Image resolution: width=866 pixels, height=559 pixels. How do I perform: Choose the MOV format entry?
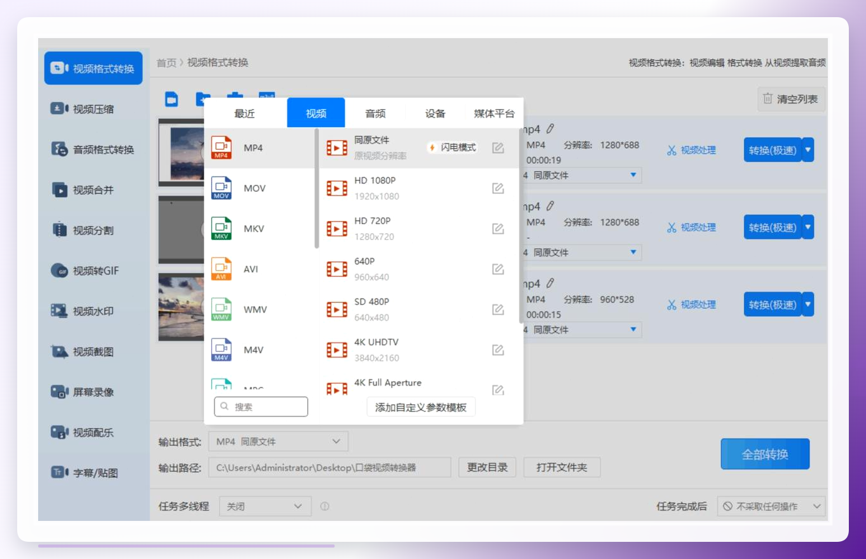(x=259, y=188)
